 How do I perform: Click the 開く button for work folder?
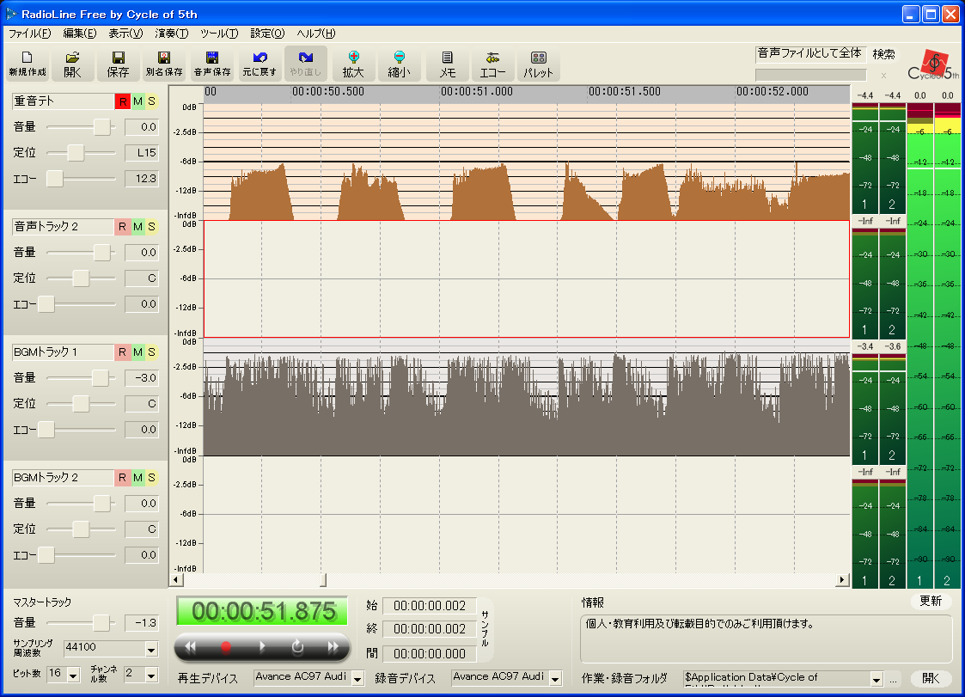click(931, 679)
